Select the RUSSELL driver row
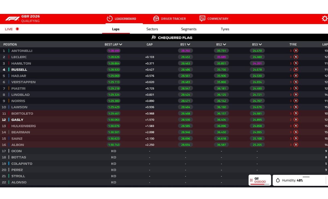Screen dimensions: 328x199 point(164,70)
